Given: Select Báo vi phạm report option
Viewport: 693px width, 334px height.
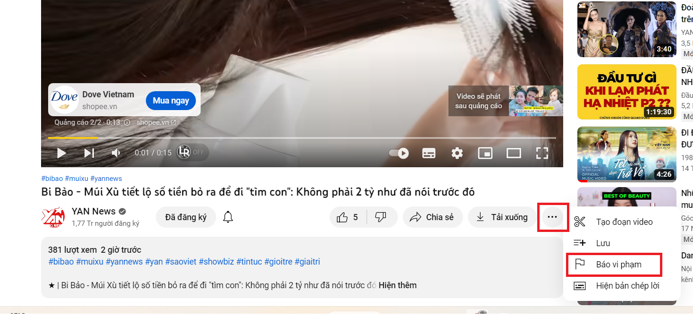Looking at the screenshot, I should (622, 265).
